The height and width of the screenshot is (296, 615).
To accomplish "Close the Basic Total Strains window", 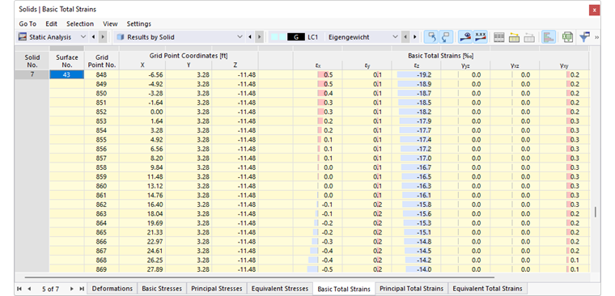I will (x=594, y=10).
